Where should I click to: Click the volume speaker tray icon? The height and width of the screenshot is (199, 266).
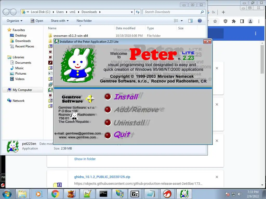[x=240, y=194]
